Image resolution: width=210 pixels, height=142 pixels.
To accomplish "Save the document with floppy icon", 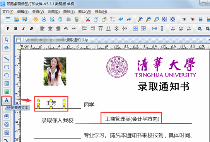I will 24,19.
